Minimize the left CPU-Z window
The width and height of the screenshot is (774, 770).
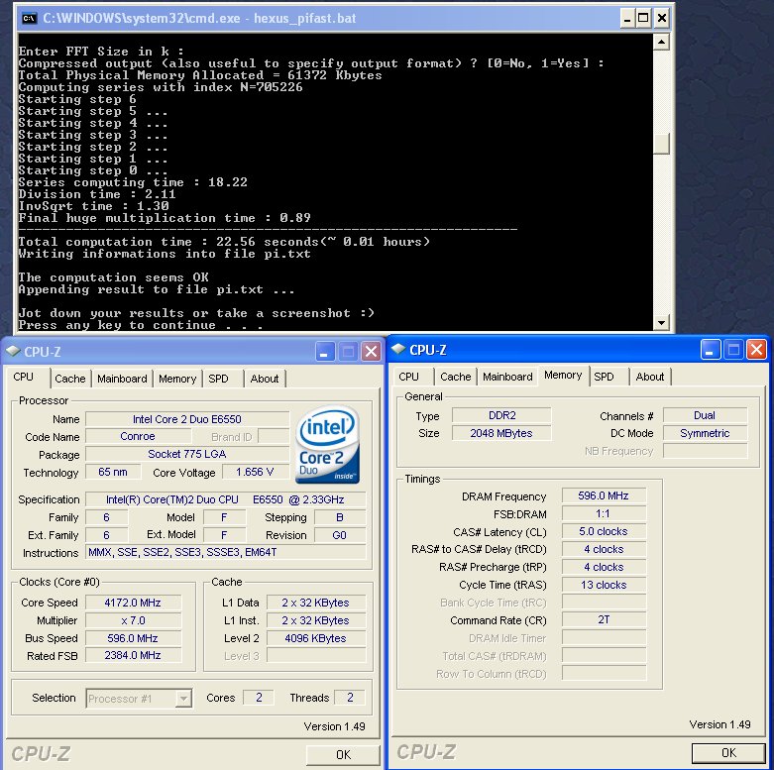[x=325, y=352]
